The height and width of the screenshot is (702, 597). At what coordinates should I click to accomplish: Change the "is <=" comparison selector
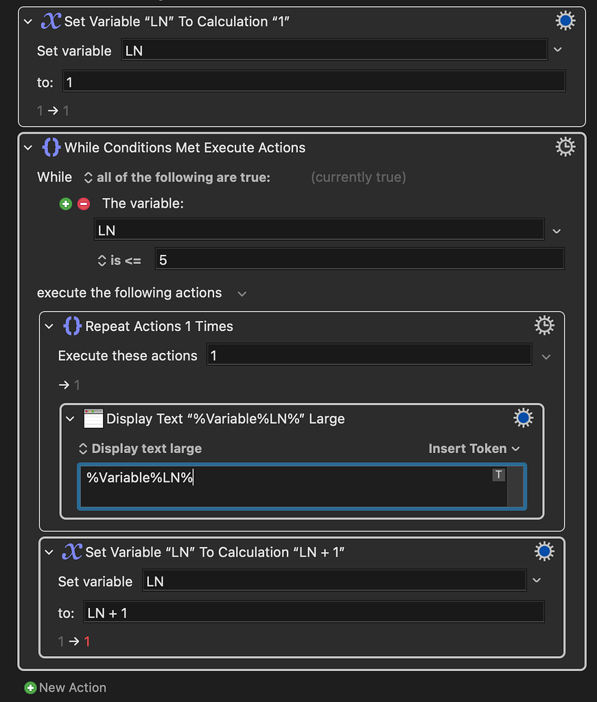pyautogui.click(x=119, y=261)
